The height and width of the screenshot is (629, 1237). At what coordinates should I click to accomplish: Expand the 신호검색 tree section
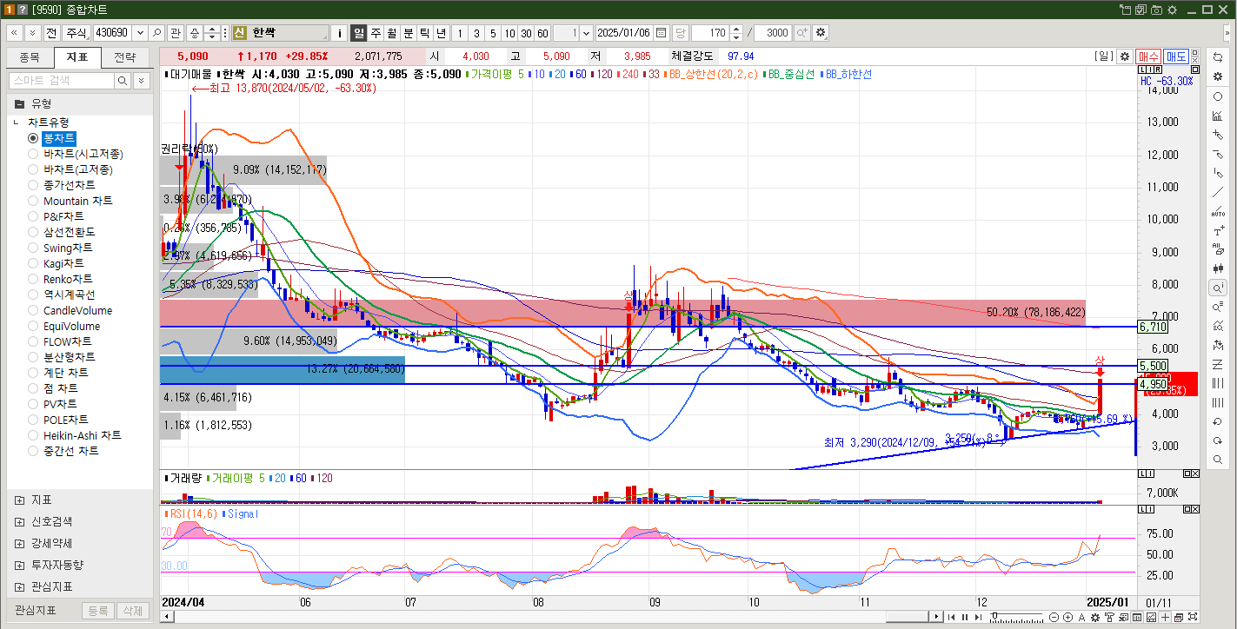click(20, 521)
